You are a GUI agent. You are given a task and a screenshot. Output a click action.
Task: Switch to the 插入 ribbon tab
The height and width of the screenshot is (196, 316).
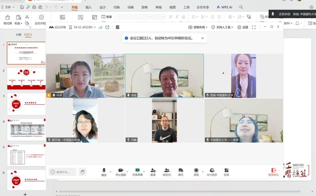(x=89, y=7)
